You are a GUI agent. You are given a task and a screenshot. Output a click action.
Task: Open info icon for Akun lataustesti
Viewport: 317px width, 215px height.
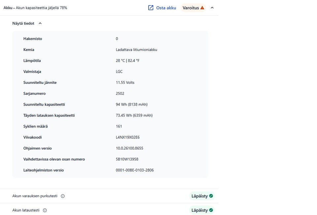(45, 210)
